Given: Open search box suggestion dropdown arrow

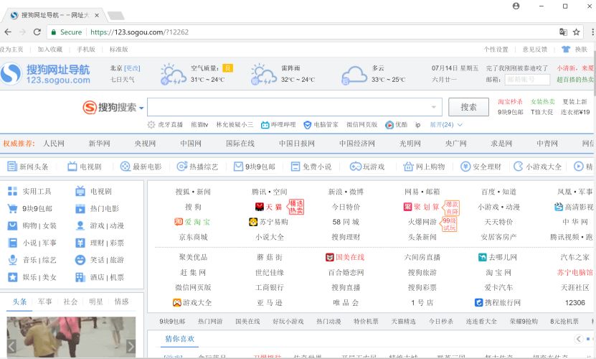Looking at the screenshot, I should pyautogui.click(x=433, y=107).
